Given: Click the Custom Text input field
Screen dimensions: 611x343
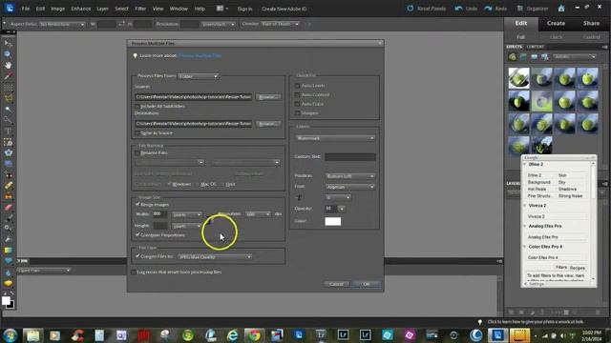Looking at the screenshot, I should pos(350,156).
